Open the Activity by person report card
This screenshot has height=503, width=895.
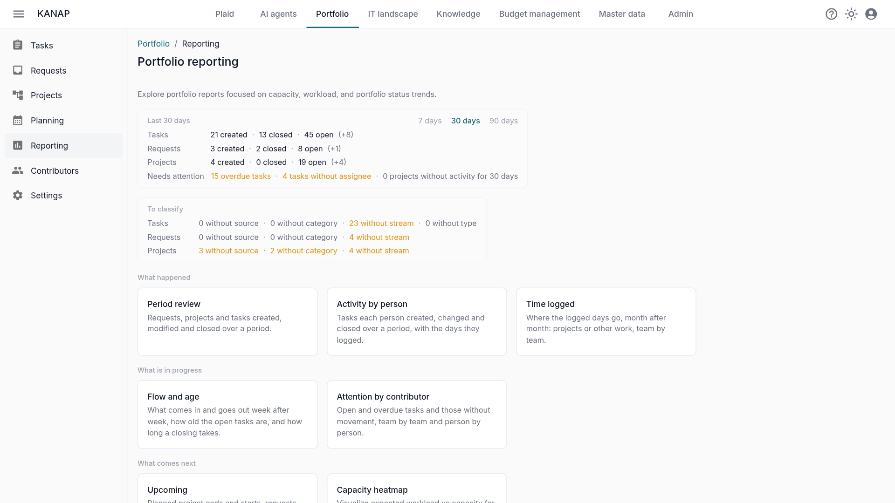[417, 322]
